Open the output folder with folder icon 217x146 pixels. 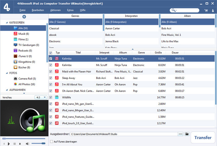[x=187, y=134]
